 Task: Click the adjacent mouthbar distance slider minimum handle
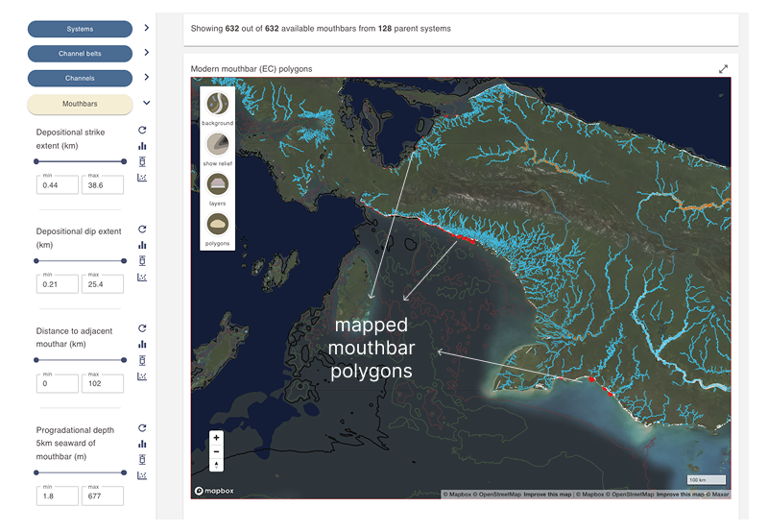pyautogui.click(x=36, y=360)
